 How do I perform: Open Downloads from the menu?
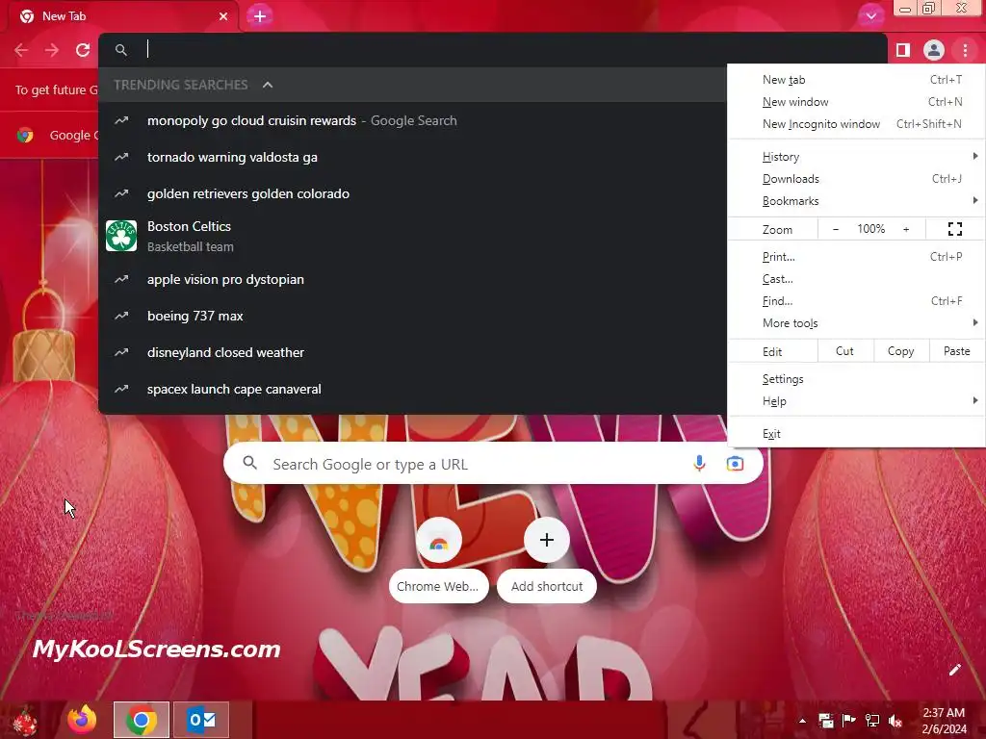click(x=856, y=179)
